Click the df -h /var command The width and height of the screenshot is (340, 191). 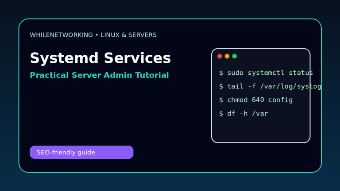click(243, 114)
